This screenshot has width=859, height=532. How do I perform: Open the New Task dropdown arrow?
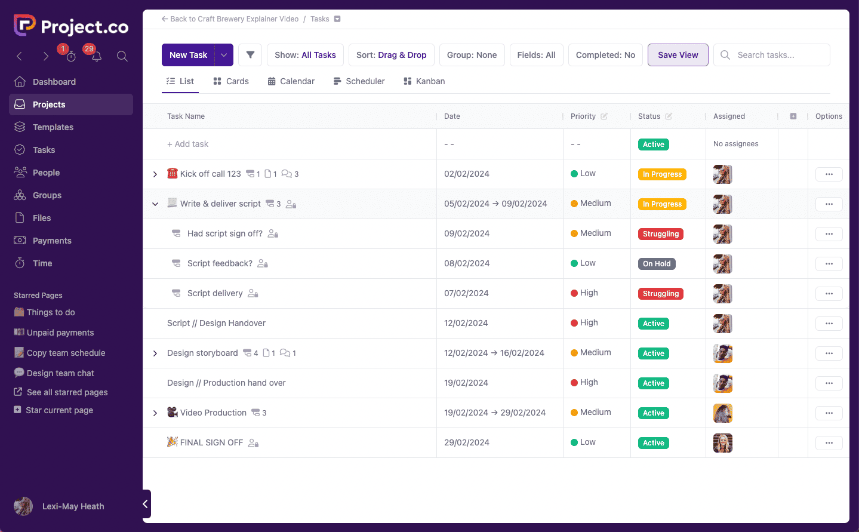tap(223, 54)
